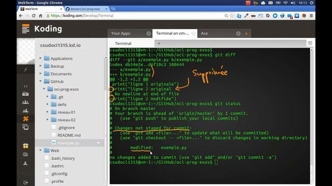Open exemple.py file dropdown arrow

[98, 143]
